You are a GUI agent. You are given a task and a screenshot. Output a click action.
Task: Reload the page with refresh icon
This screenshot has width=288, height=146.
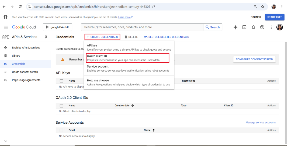[20, 7]
